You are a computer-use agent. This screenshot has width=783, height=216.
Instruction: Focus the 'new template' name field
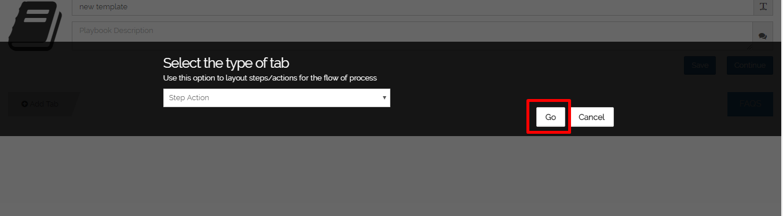click(412, 7)
